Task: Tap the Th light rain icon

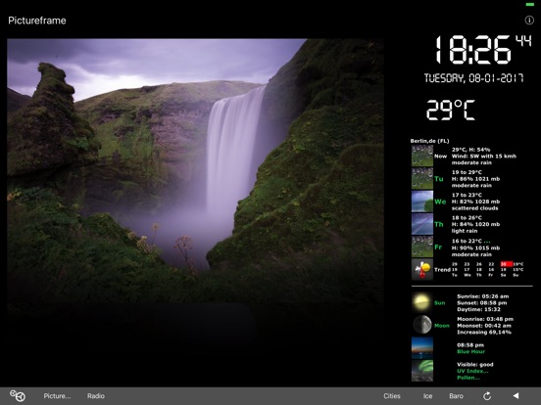Action: click(422, 224)
